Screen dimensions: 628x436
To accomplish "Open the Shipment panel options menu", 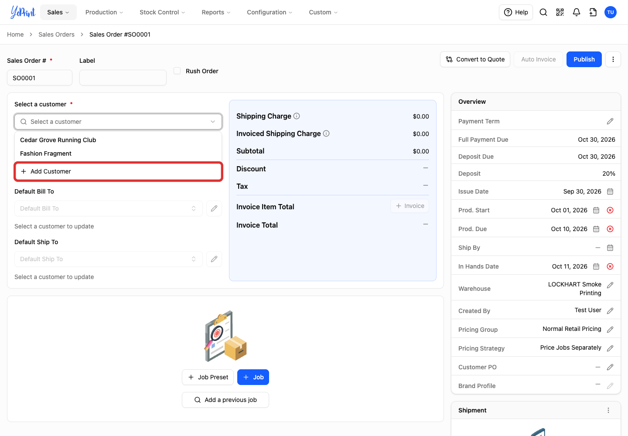I will point(608,410).
